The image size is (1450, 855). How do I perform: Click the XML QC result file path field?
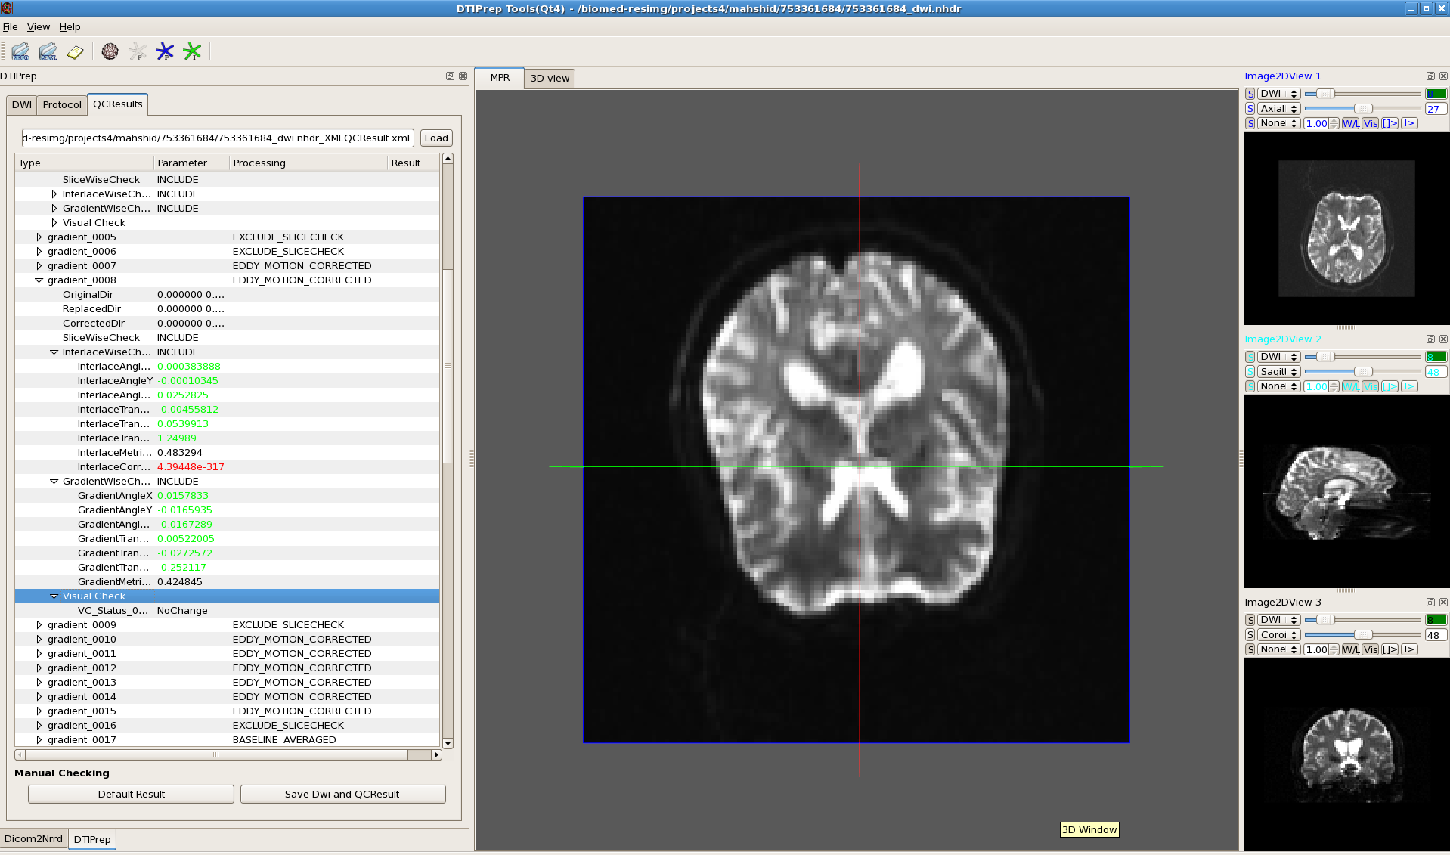coord(217,138)
